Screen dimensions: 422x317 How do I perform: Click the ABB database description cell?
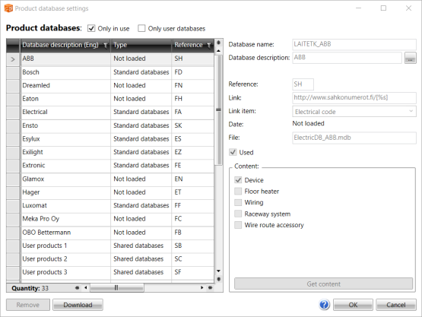click(x=65, y=59)
